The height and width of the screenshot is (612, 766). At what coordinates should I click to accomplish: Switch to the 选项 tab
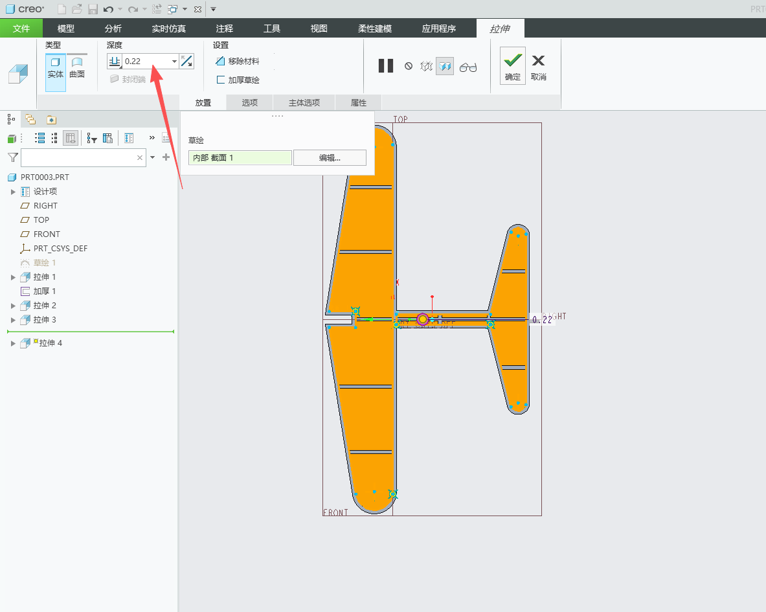[250, 102]
